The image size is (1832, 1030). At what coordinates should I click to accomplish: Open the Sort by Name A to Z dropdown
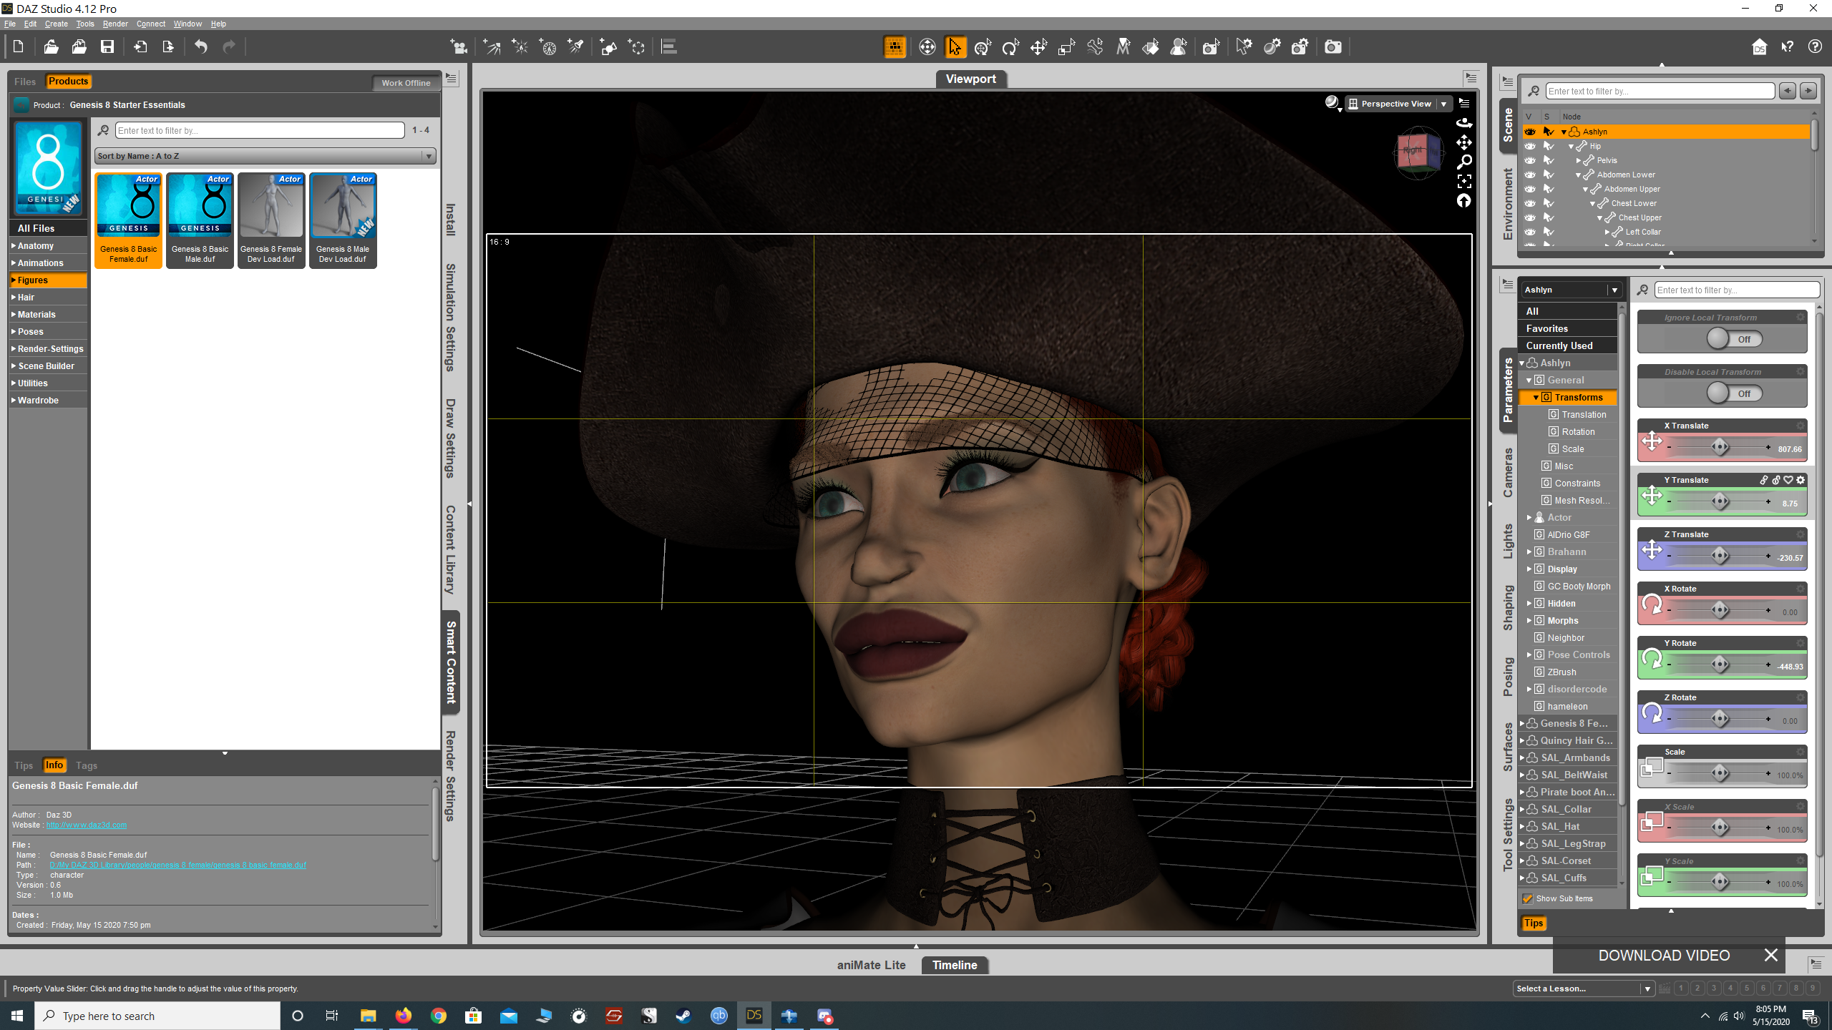point(265,156)
